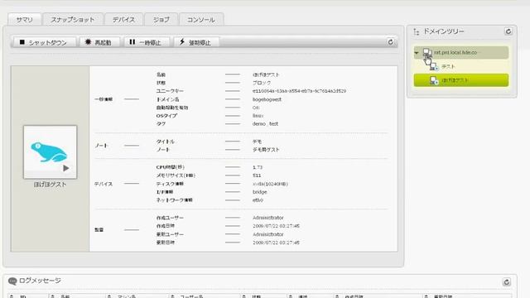
Task: Switch to the スナップショット tab
Action: click(73, 20)
